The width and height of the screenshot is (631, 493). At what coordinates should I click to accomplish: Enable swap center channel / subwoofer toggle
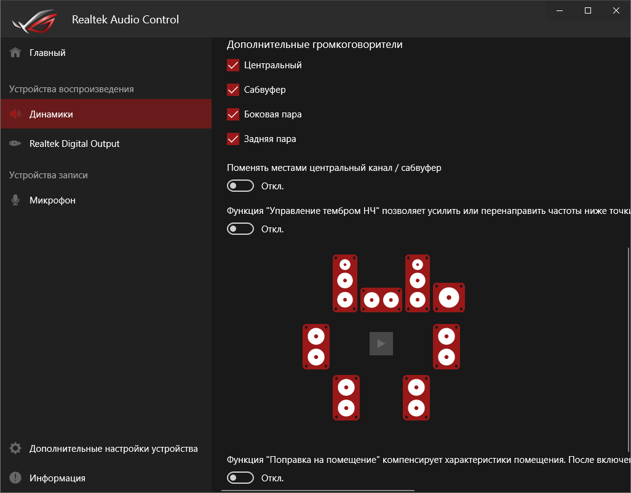pos(240,186)
